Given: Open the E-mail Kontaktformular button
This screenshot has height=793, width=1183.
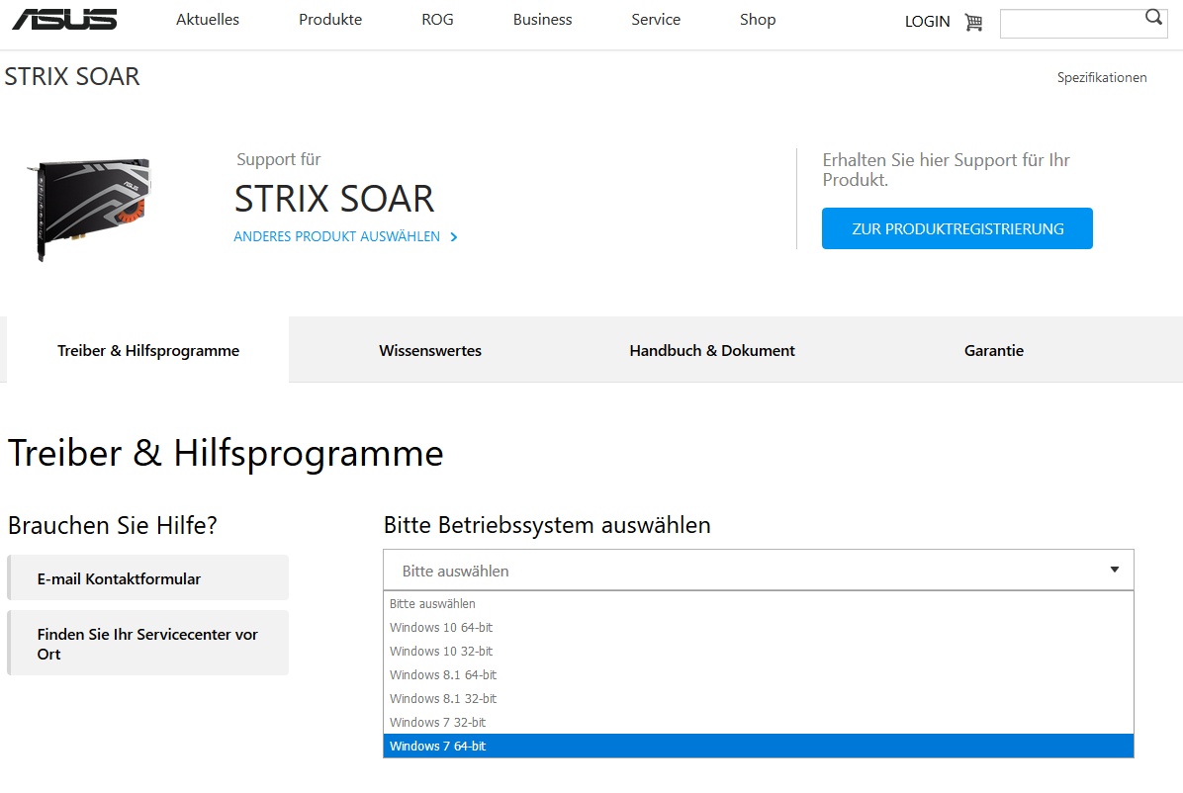Looking at the screenshot, I should (x=148, y=578).
